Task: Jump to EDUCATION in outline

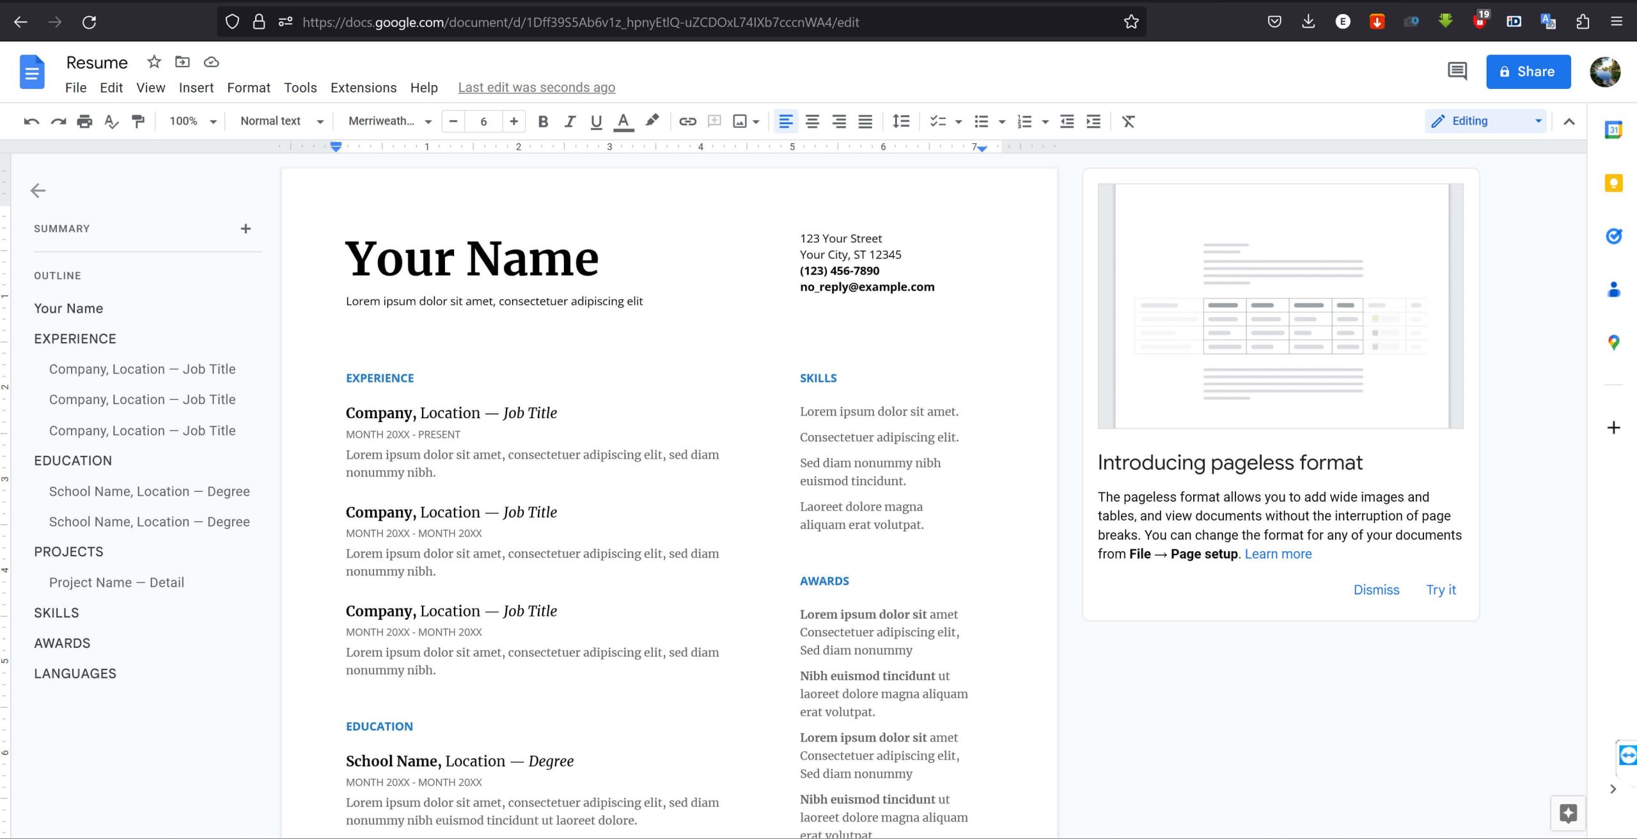Action: coord(73,460)
